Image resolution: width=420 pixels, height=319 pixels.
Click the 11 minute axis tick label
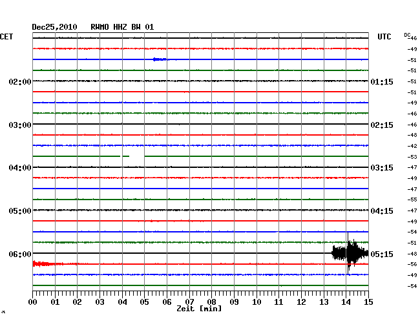point(279,302)
